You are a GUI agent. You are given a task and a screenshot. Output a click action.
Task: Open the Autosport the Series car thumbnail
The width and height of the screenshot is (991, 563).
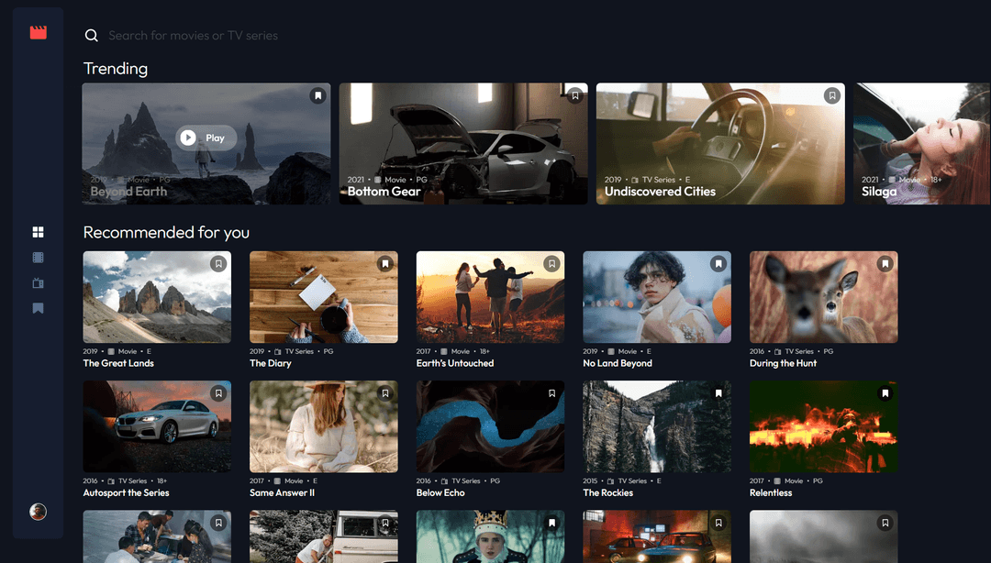[157, 426]
